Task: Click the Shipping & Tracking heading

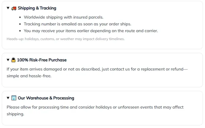Action: (x=37, y=8)
